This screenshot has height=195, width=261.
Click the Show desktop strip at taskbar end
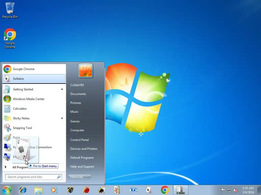259,190
